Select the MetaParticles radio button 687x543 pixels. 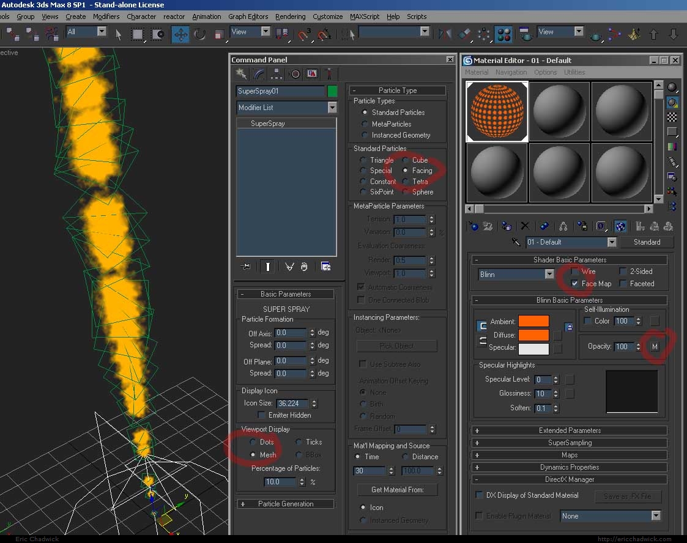[x=365, y=124]
